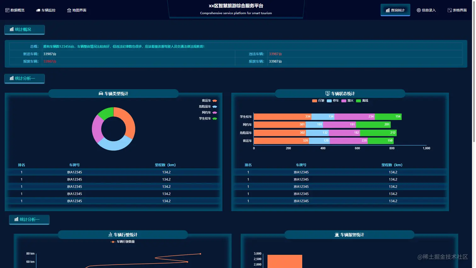Toggle 学生校车 legend in pie chart
The image size is (476, 268).
[208, 119]
